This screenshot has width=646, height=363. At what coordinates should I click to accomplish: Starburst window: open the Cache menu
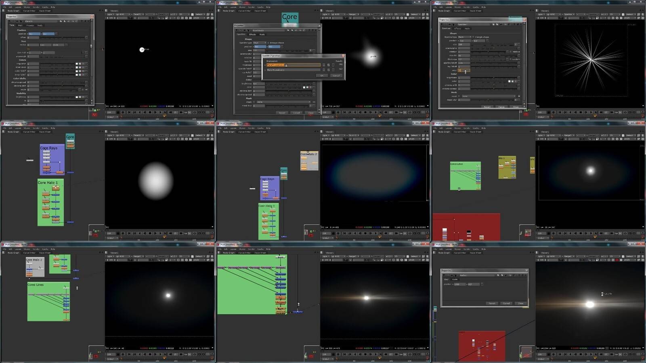click(476, 7)
